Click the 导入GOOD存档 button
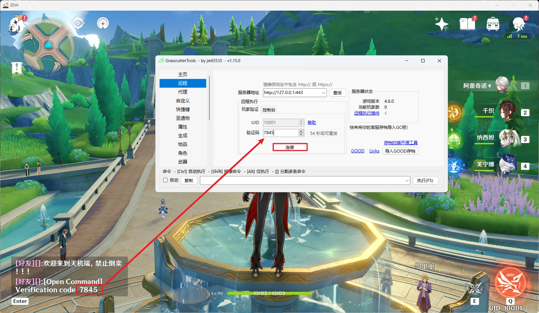Image resolution: width=539 pixels, height=313 pixels. 400,151
